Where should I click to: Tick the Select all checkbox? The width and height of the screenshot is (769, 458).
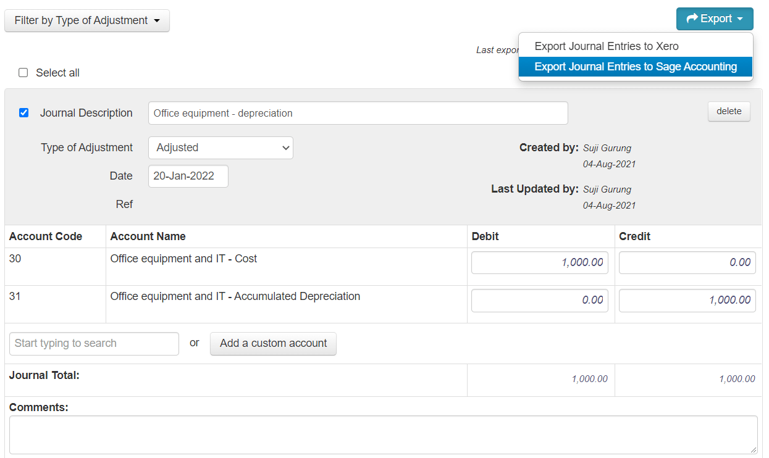pyautogui.click(x=23, y=73)
